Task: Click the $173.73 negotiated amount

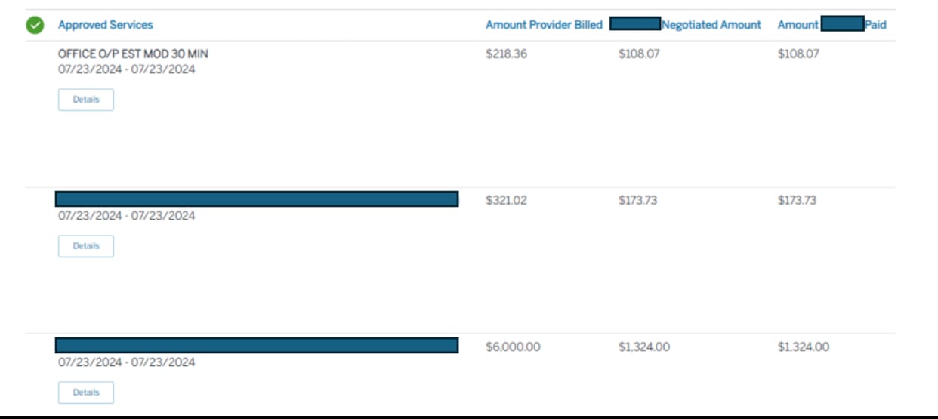Action: (638, 201)
